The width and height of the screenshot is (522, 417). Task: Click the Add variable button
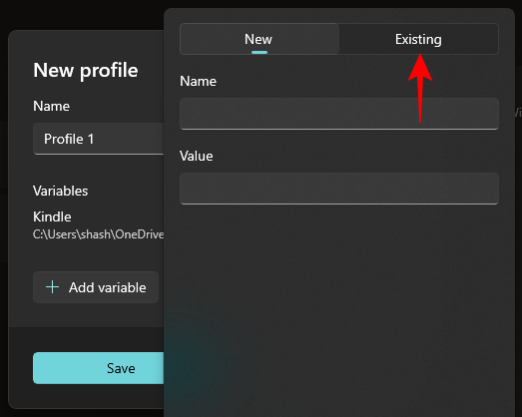(96, 287)
